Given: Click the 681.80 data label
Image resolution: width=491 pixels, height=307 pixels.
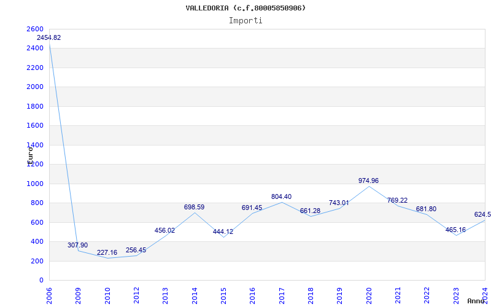Looking at the screenshot, I should pos(426,209).
